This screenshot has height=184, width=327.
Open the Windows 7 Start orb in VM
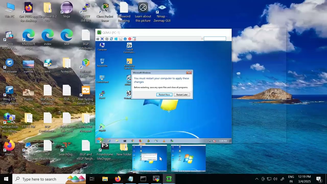(100, 141)
